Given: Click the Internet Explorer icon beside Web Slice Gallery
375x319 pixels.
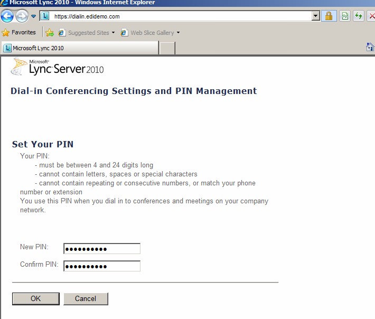Looking at the screenshot, I should [x=124, y=33].
